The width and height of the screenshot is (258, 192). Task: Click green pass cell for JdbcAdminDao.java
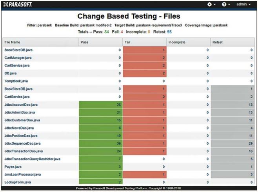pyautogui.click(x=101, y=112)
